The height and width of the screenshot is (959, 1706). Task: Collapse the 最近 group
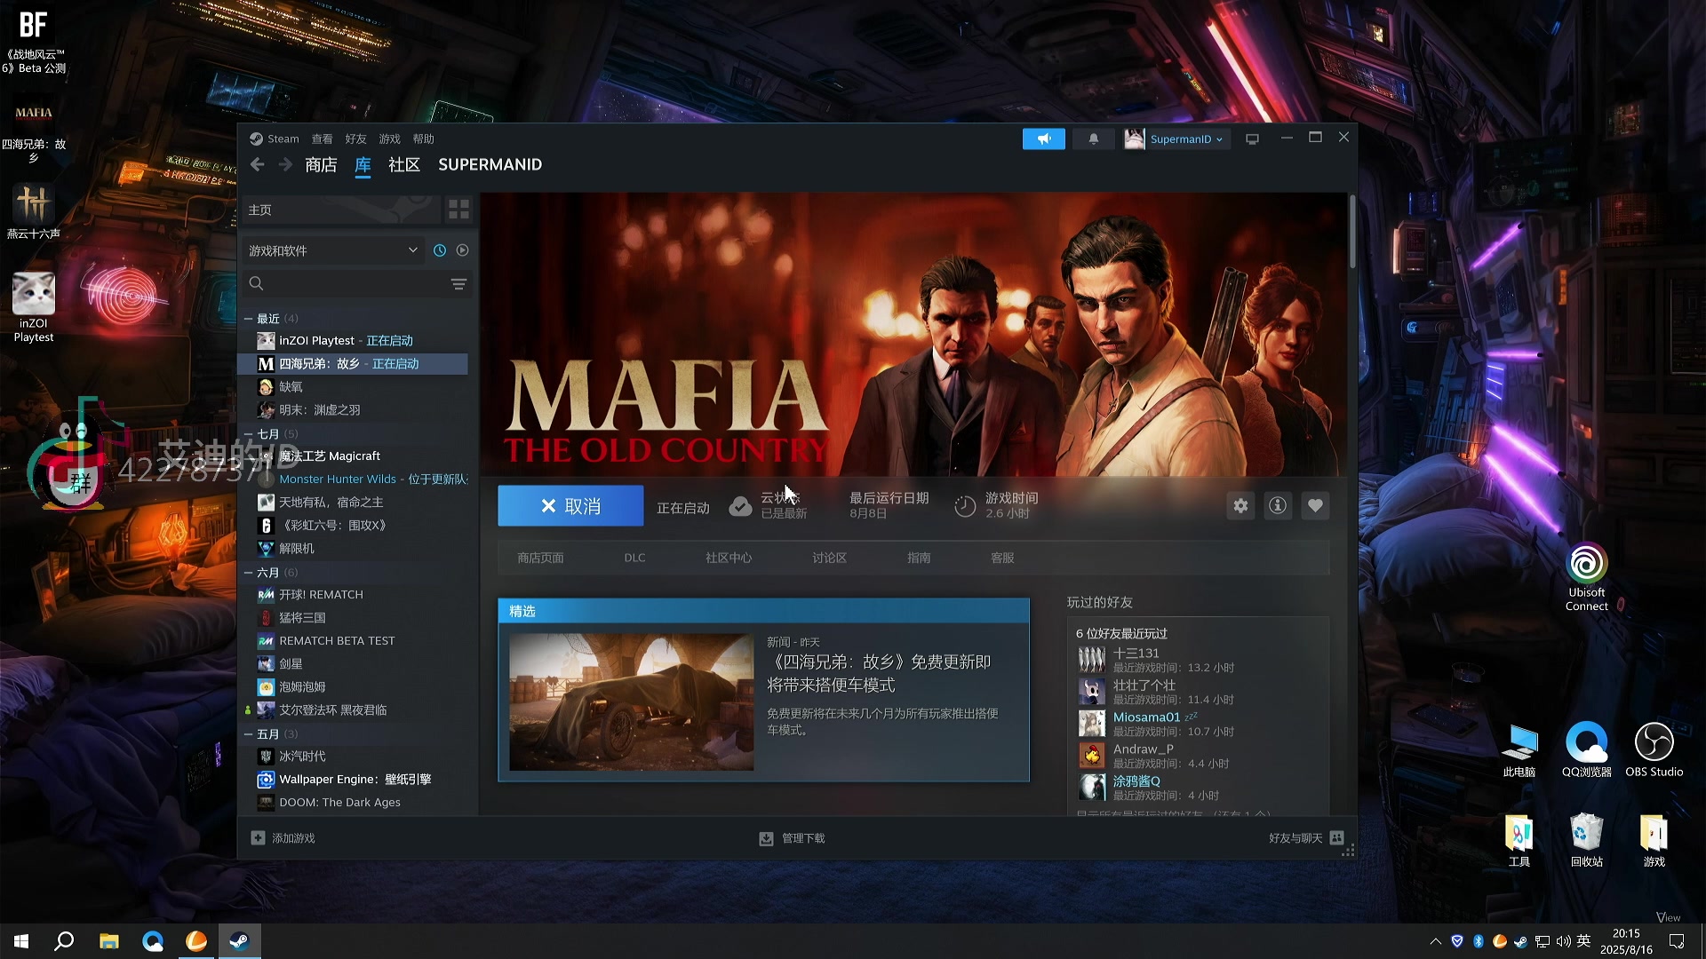pyautogui.click(x=249, y=319)
